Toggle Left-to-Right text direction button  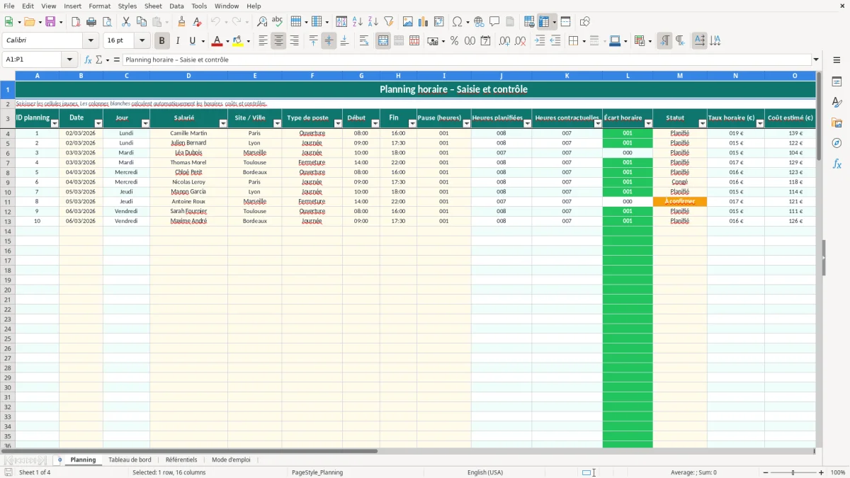664,41
